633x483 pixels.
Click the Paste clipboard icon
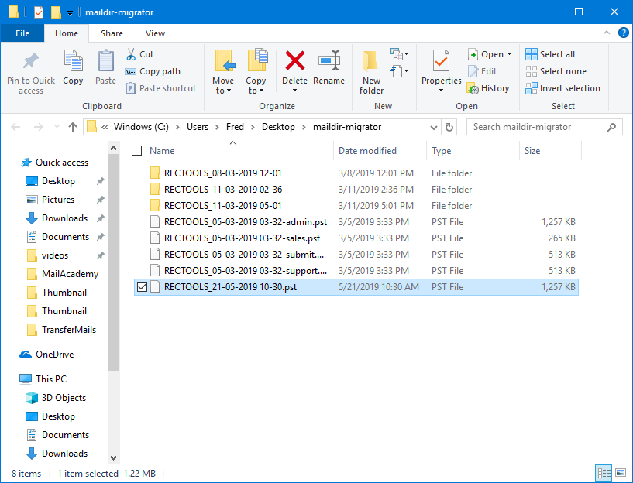point(106,61)
